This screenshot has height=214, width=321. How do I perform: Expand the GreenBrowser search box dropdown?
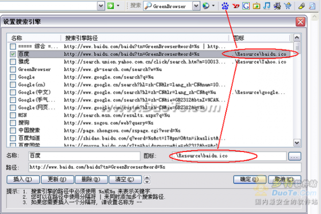click(x=196, y=6)
